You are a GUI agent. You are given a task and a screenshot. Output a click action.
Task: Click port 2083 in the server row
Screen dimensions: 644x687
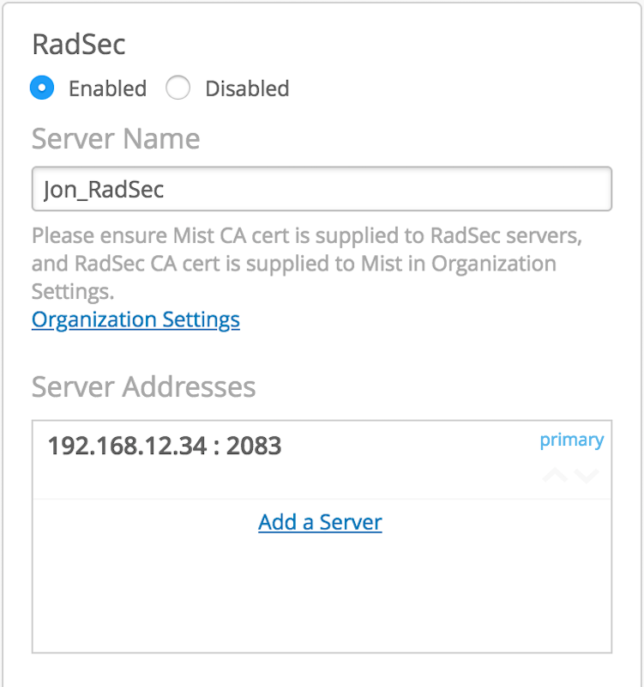(254, 446)
